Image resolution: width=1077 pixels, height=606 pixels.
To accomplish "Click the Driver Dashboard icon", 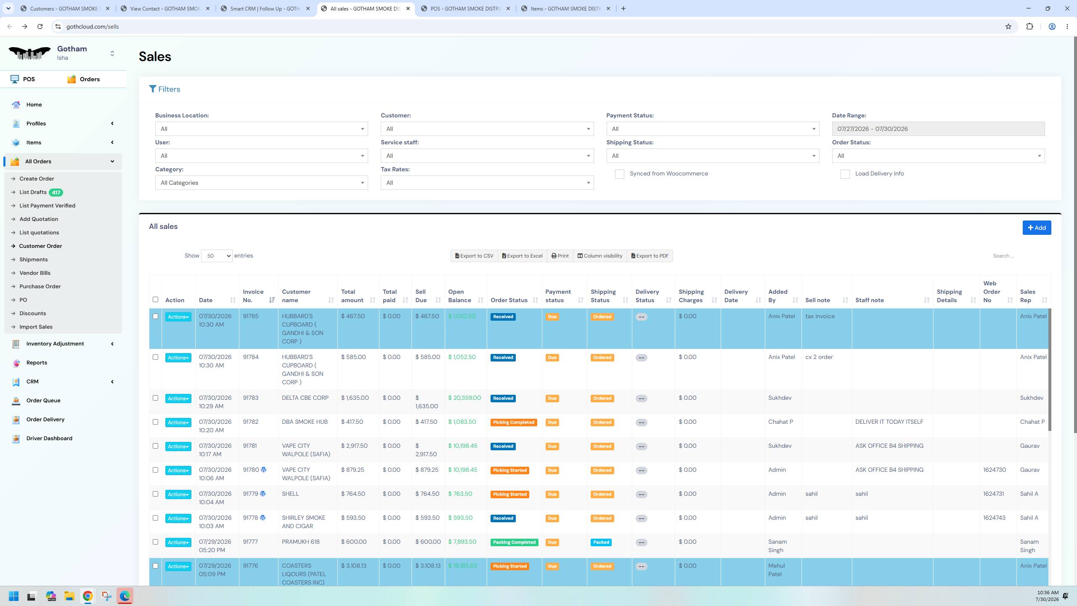I will tap(16, 439).
